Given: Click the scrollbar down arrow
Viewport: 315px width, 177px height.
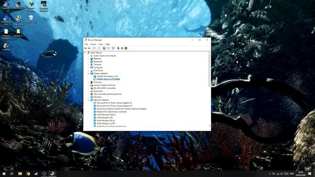Looking at the screenshot, I should point(209,126).
